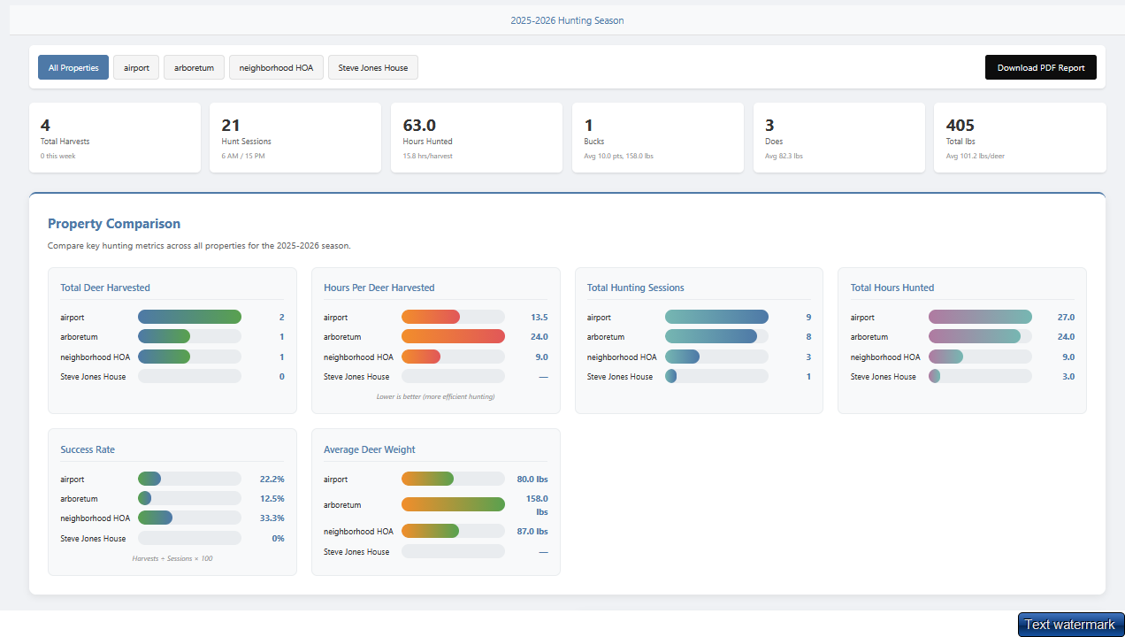1125x637 pixels.
Task: Click the Hunt Sessions summary card
Action: coord(295,137)
